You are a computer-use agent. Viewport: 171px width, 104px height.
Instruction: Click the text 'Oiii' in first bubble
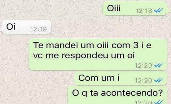coord(114,8)
